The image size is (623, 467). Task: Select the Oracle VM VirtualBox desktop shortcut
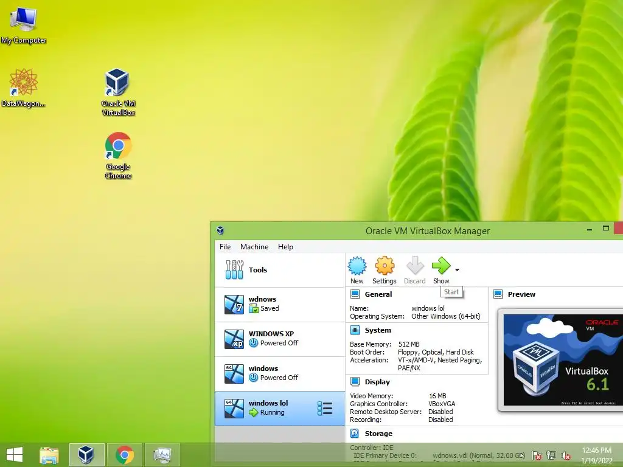118,92
